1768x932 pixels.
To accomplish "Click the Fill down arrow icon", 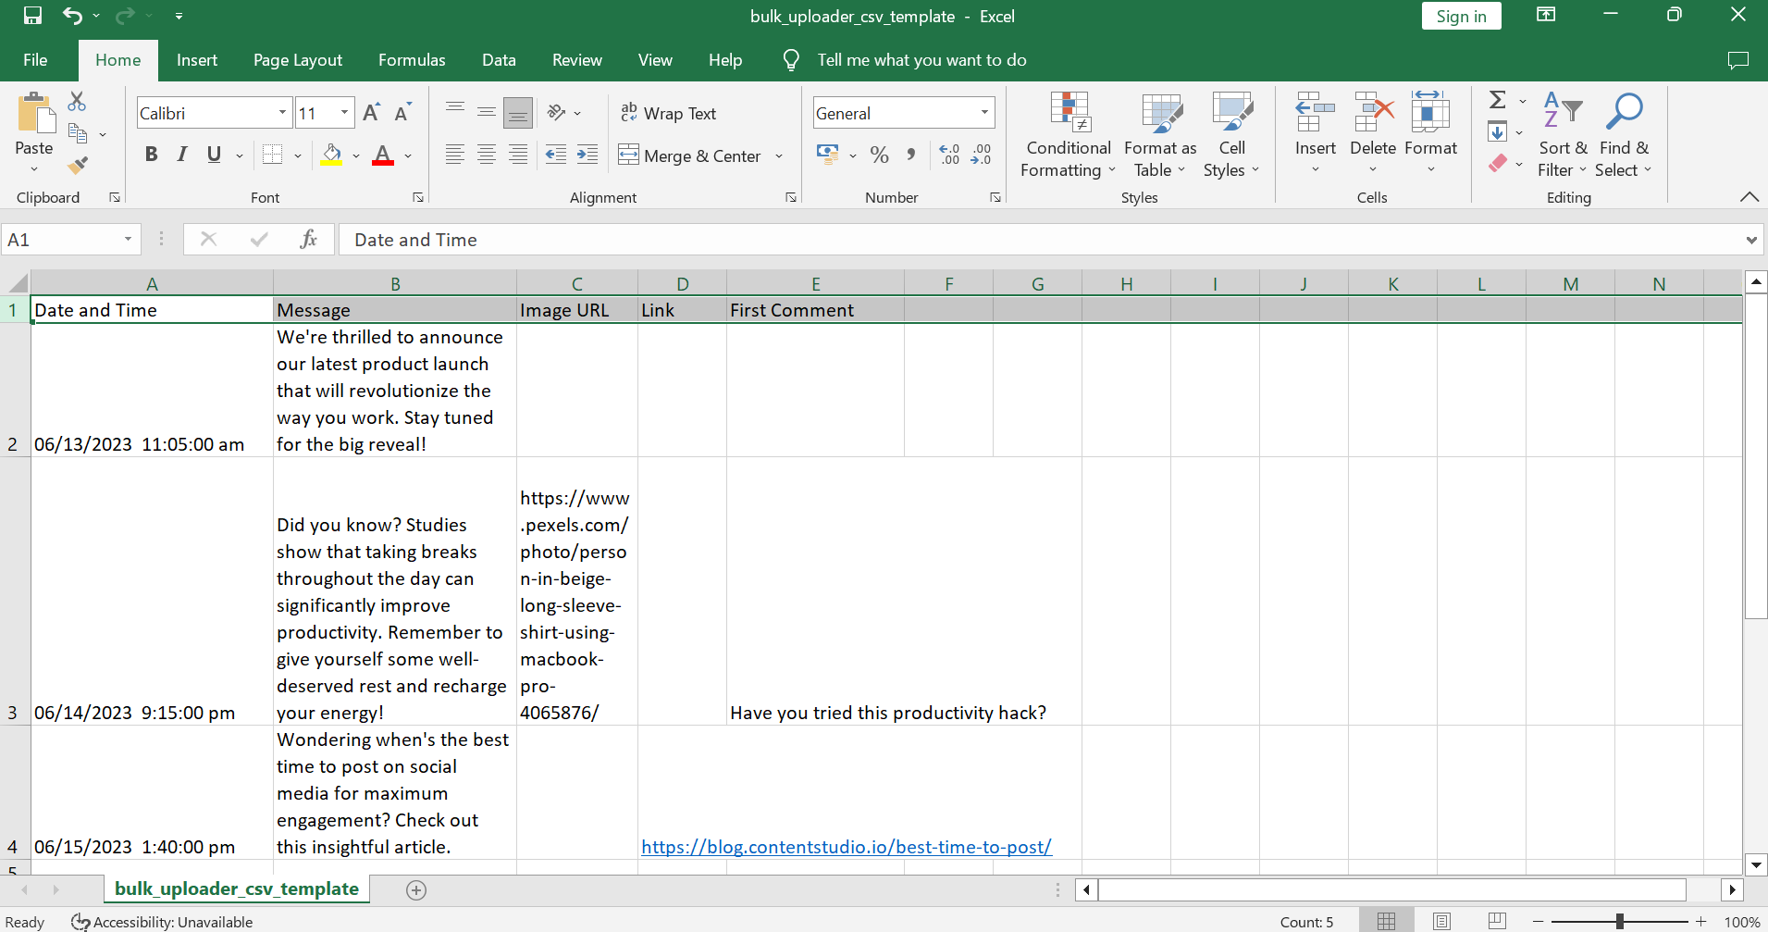I will [1498, 132].
